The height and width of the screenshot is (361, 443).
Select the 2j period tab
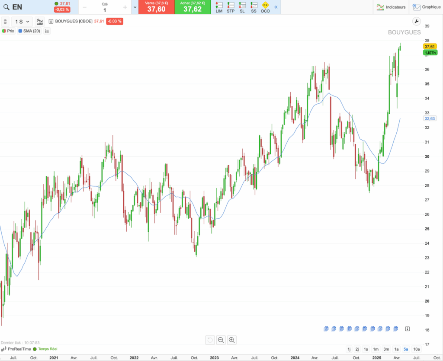pos(357,349)
